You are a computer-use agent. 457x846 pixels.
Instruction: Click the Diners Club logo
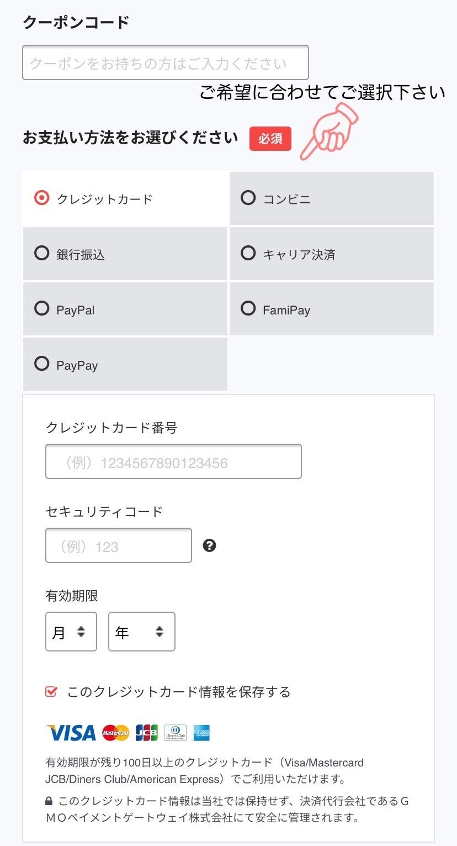pyautogui.click(x=176, y=733)
